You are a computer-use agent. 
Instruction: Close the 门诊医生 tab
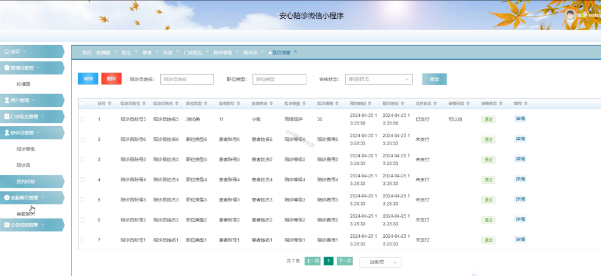(207, 51)
